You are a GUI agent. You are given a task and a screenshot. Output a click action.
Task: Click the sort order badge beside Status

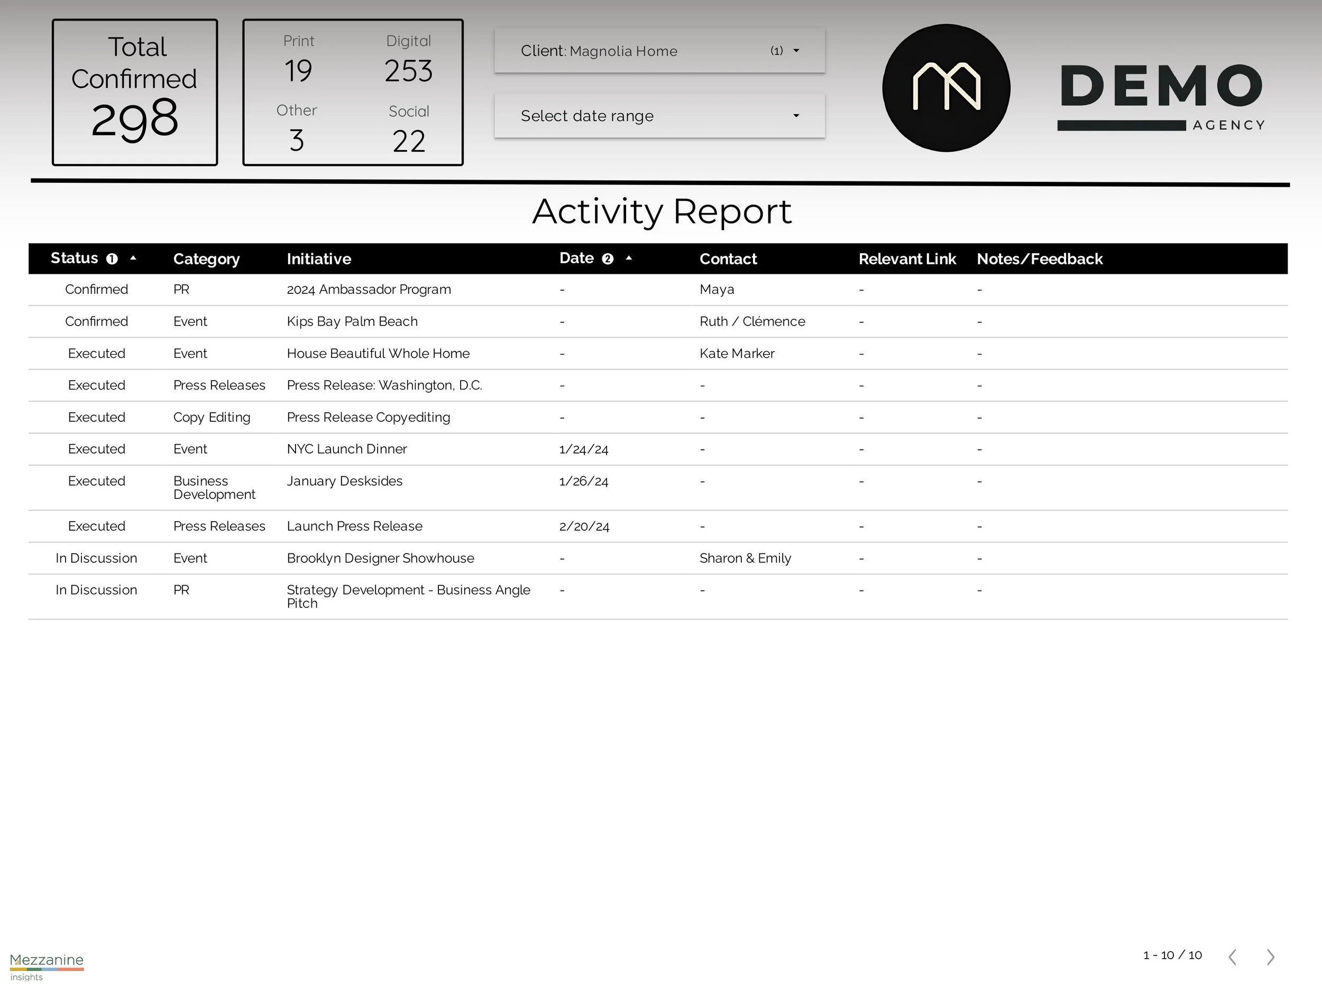112,258
